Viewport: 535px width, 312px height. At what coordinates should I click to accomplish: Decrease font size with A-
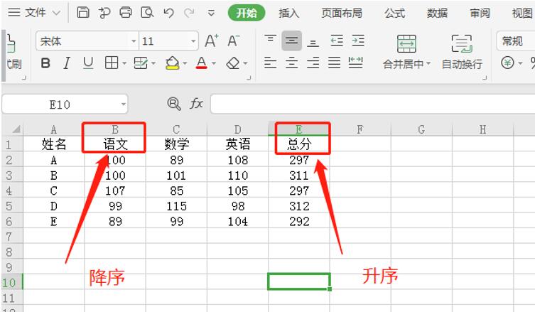(233, 41)
